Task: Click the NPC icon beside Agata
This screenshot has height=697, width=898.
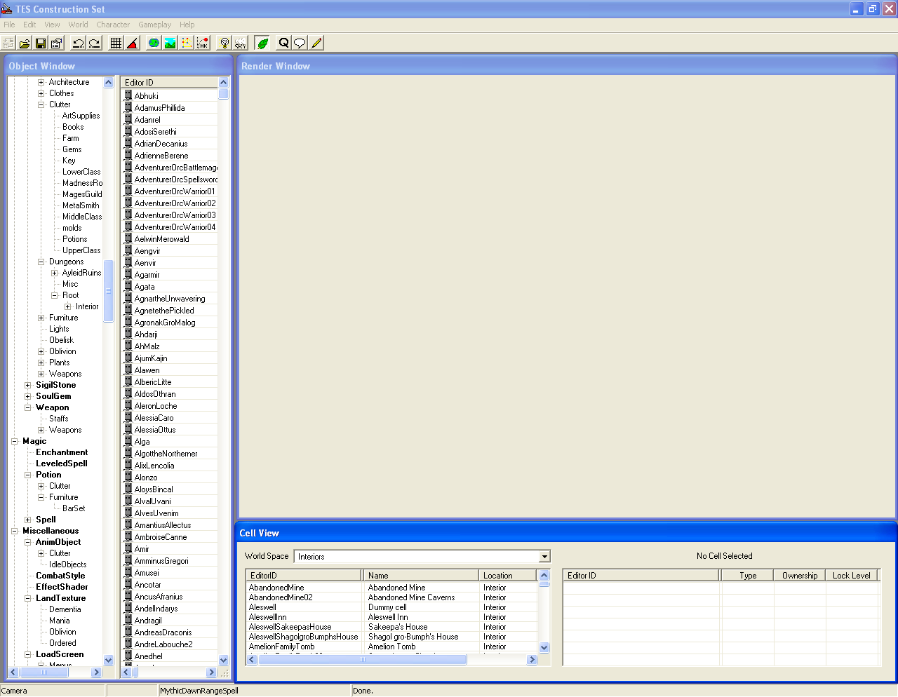Action: 128,286
